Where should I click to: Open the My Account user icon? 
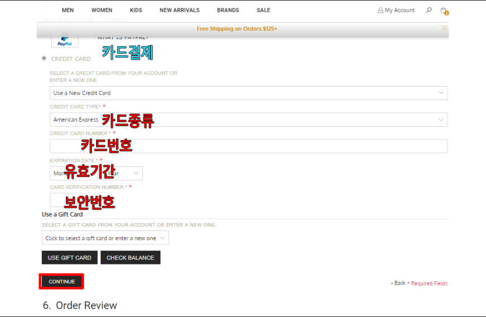click(x=380, y=10)
